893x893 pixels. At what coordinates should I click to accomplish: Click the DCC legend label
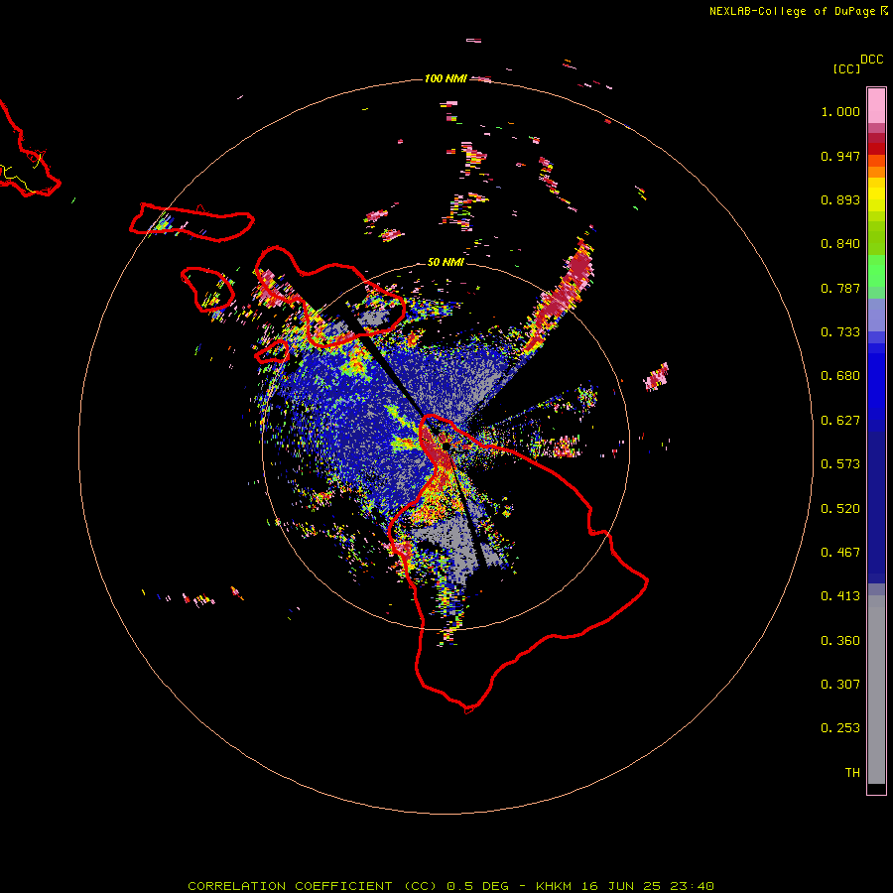tap(872, 60)
